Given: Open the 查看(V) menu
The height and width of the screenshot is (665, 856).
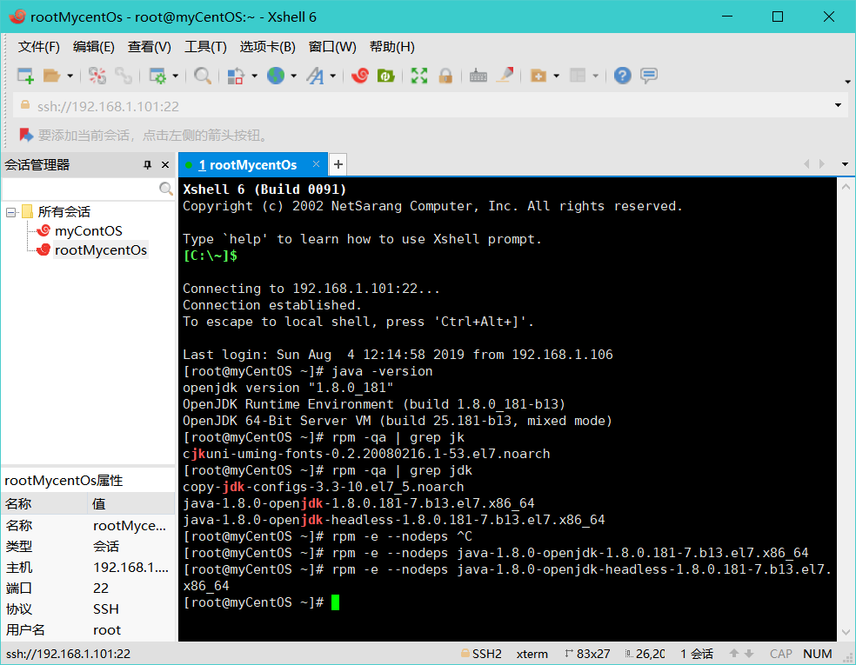Looking at the screenshot, I should tap(149, 47).
